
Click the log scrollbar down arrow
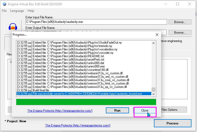tap(153, 94)
